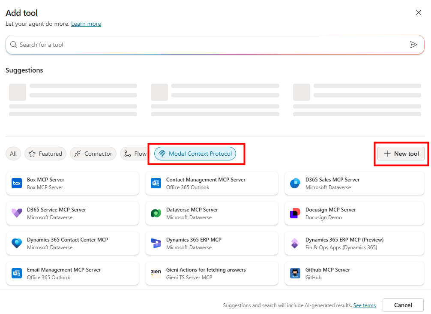The image size is (431, 314).
Task: Open the See terms link
Action: pos(364,305)
